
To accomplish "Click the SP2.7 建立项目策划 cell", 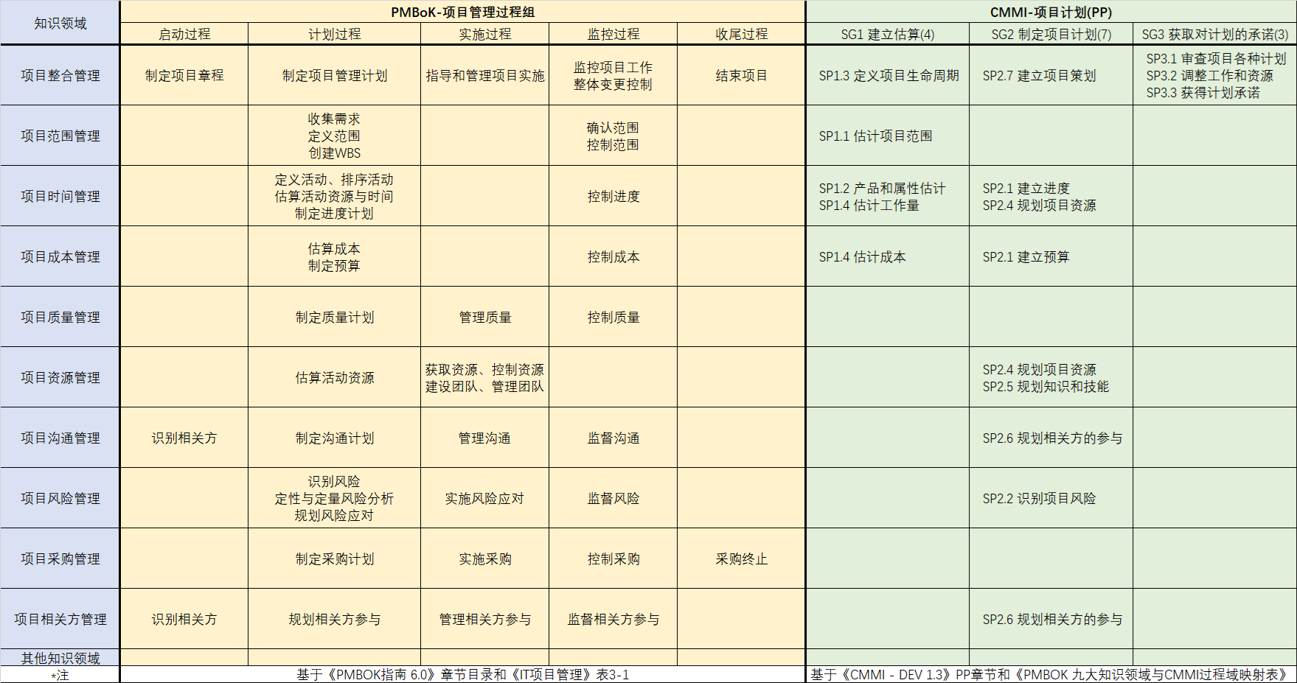I will click(x=1051, y=75).
